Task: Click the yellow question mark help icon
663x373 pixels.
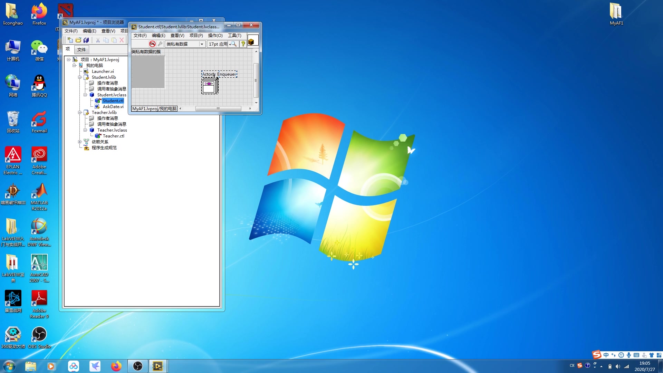Action: point(243,44)
